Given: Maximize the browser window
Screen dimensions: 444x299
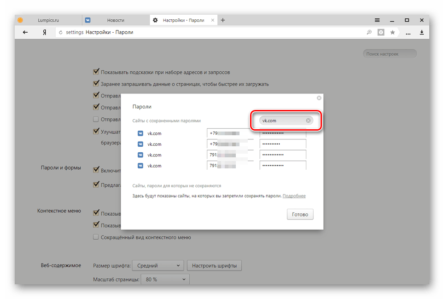Looking at the screenshot, I should 407,20.
